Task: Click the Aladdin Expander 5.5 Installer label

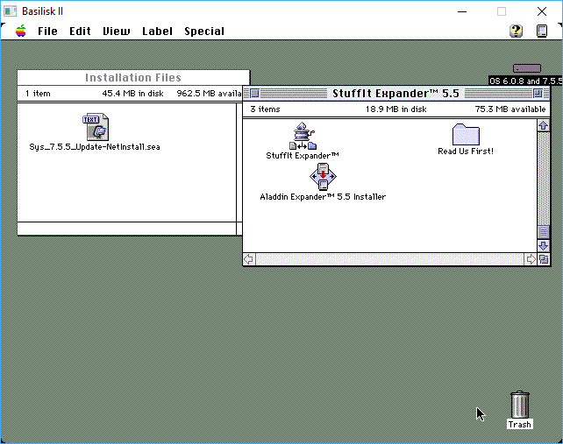Action: click(x=323, y=197)
